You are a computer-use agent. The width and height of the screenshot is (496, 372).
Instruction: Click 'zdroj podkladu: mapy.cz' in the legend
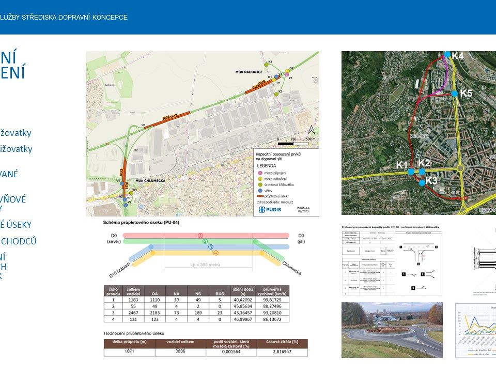point(275,202)
